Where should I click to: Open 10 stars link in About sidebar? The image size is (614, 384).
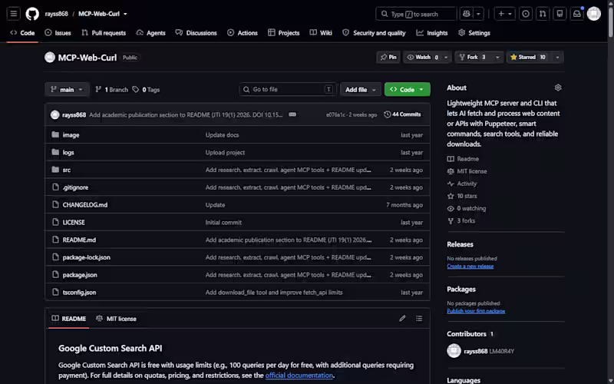(x=462, y=196)
